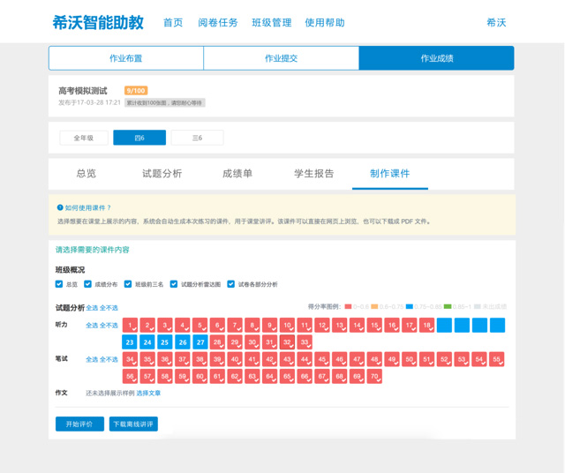This screenshot has height=473, width=565.
Task: Toggle the 试卷各部分分析 checkbox
Action: coord(230,284)
